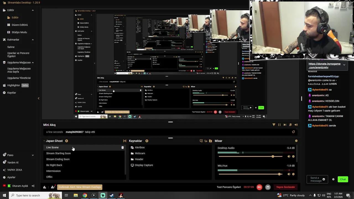The image size is (354, 199).
Task: Expand the Pano sidebar menu
Action: tap(33, 155)
